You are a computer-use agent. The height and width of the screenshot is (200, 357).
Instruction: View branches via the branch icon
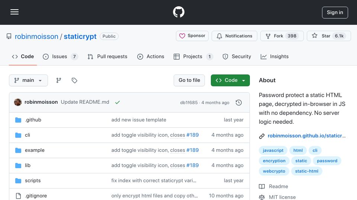tap(59, 80)
